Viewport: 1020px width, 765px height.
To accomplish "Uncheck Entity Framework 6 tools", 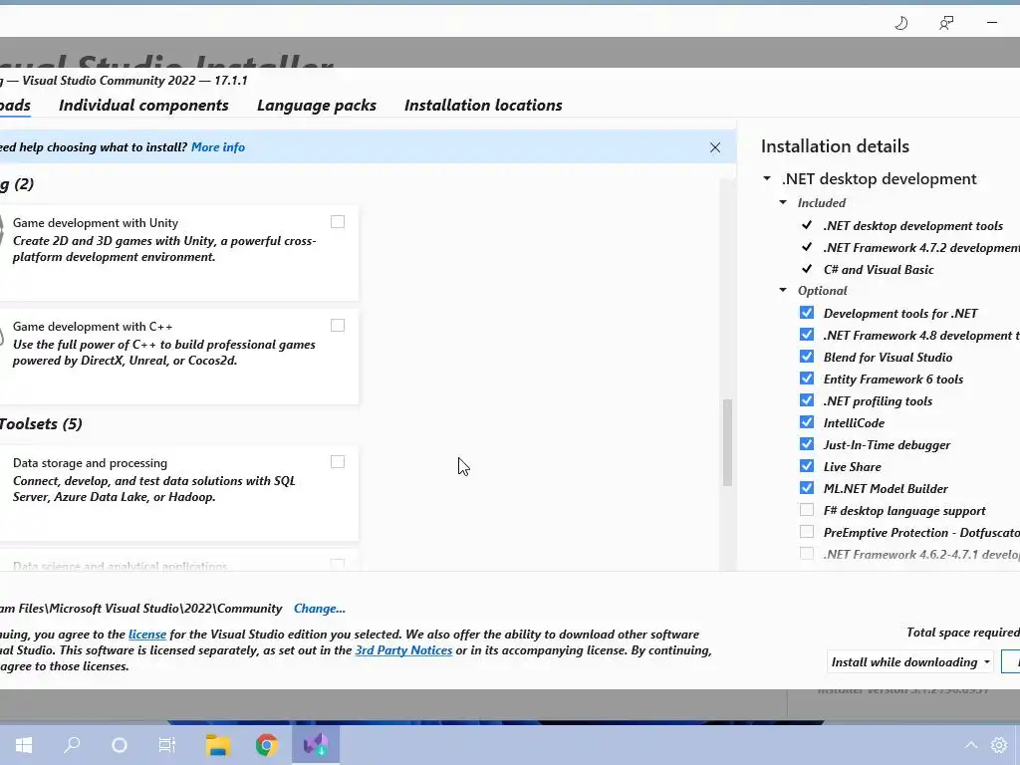I will (807, 379).
